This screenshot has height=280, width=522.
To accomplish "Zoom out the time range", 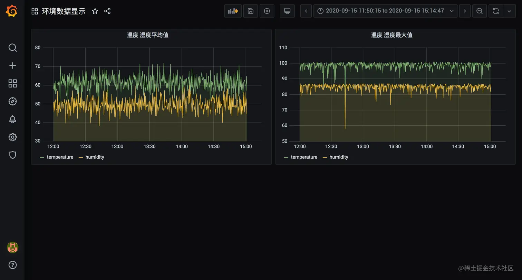I will [x=480, y=11].
